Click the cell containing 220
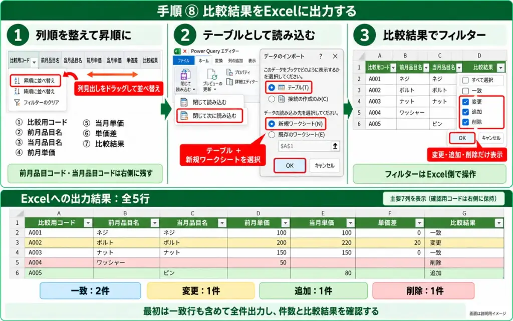 tap(323, 243)
